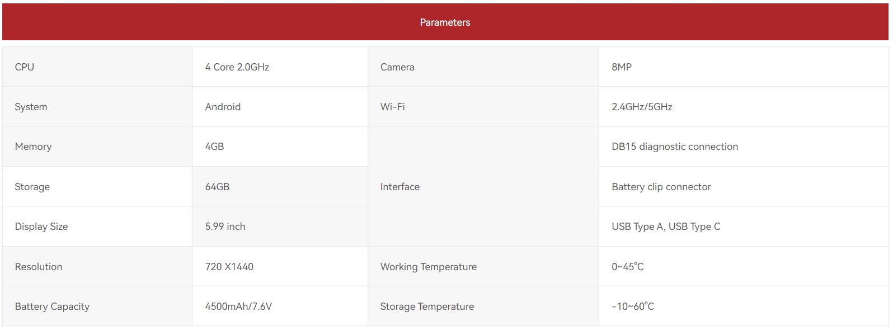Viewport: 893px width, 330px height.
Task: Click the 720 X1440 resolution value
Action: pyautogui.click(x=229, y=267)
